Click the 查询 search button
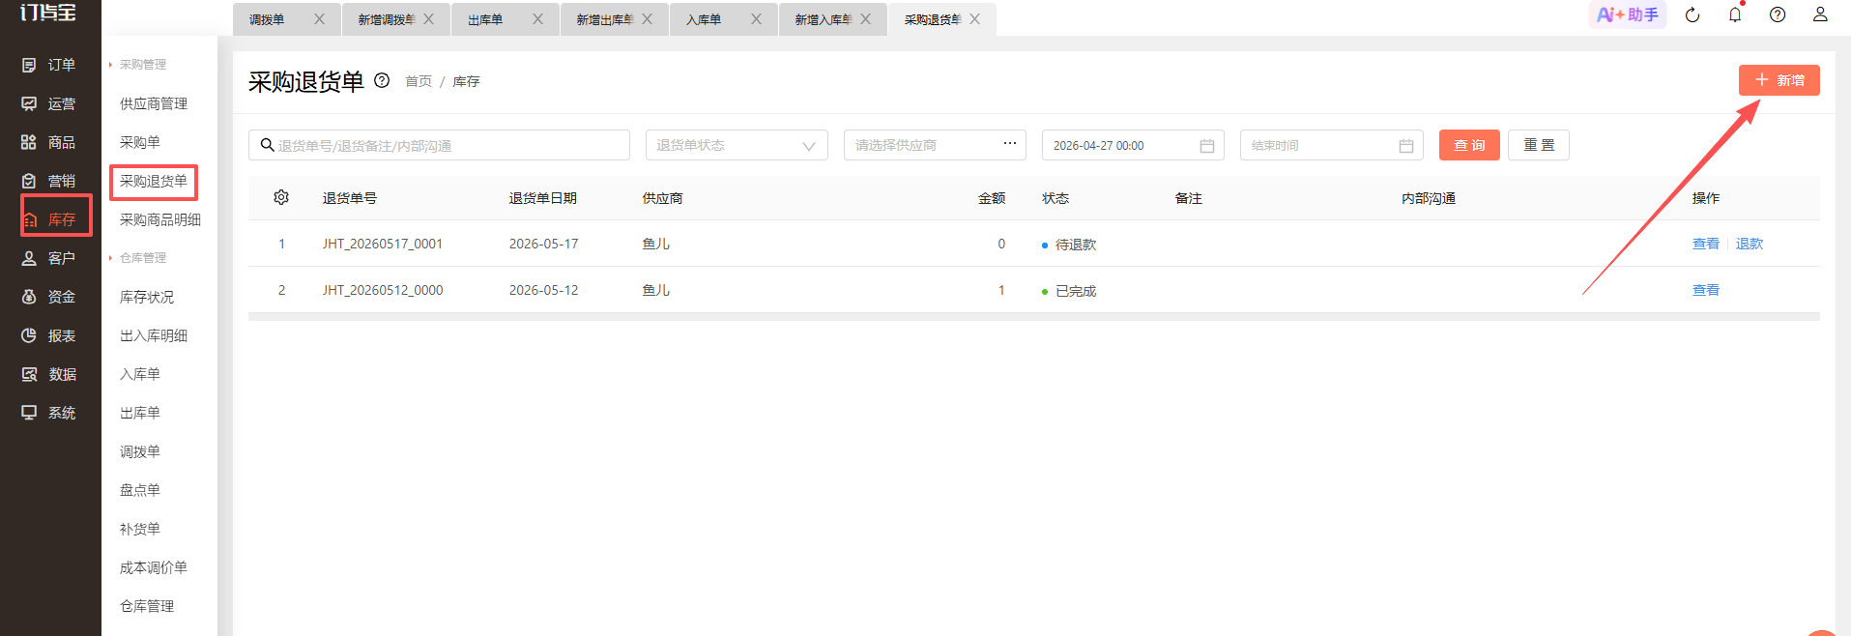This screenshot has width=1851, height=636. [1469, 145]
